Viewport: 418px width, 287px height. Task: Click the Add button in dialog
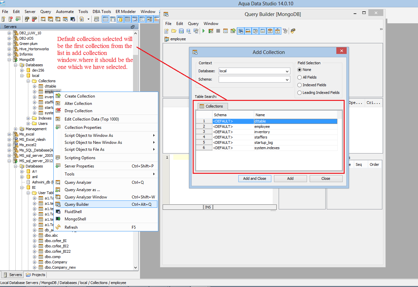coord(290,178)
